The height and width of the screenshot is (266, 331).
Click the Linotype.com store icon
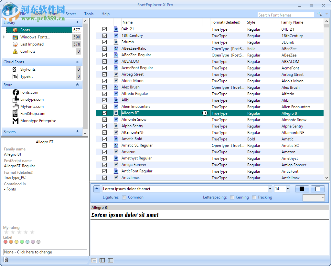pos(16,99)
